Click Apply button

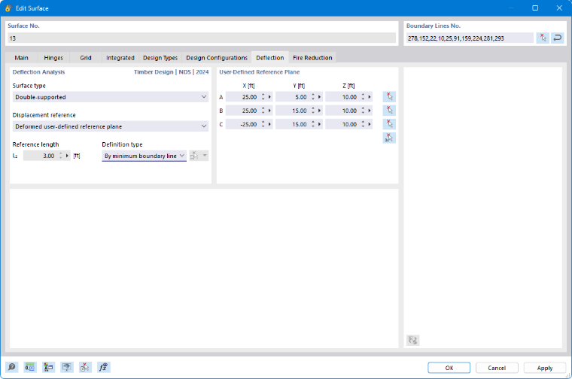[545, 368]
